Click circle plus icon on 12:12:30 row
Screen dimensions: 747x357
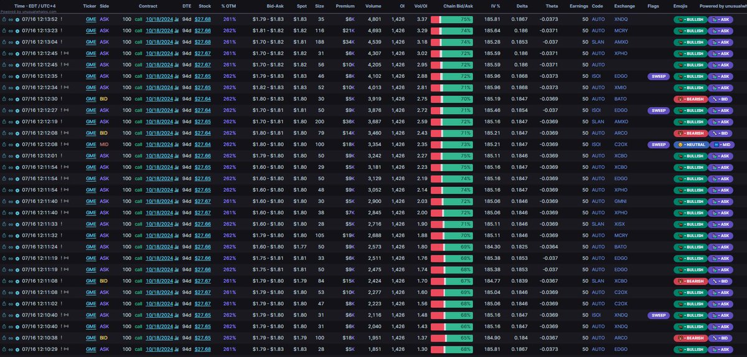[x=17, y=98]
